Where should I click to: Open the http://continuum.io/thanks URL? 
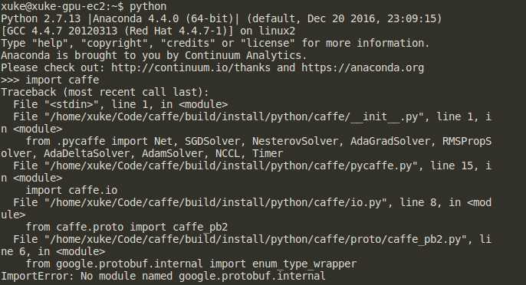191,67
